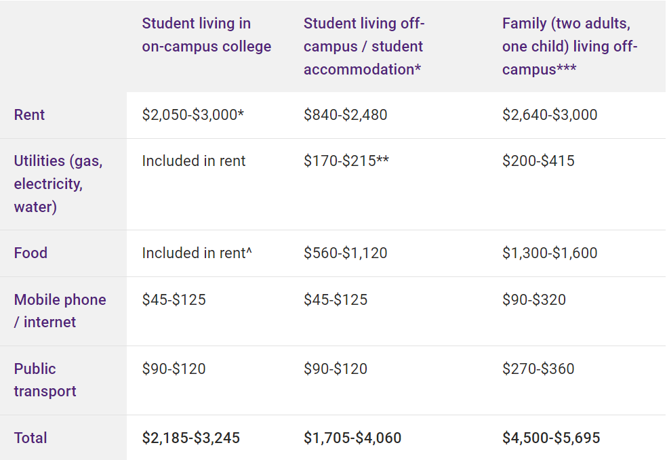Click the 'Family (two adults, one child)' header
667x460 pixels.
pyautogui.click(x=569, y=46)
